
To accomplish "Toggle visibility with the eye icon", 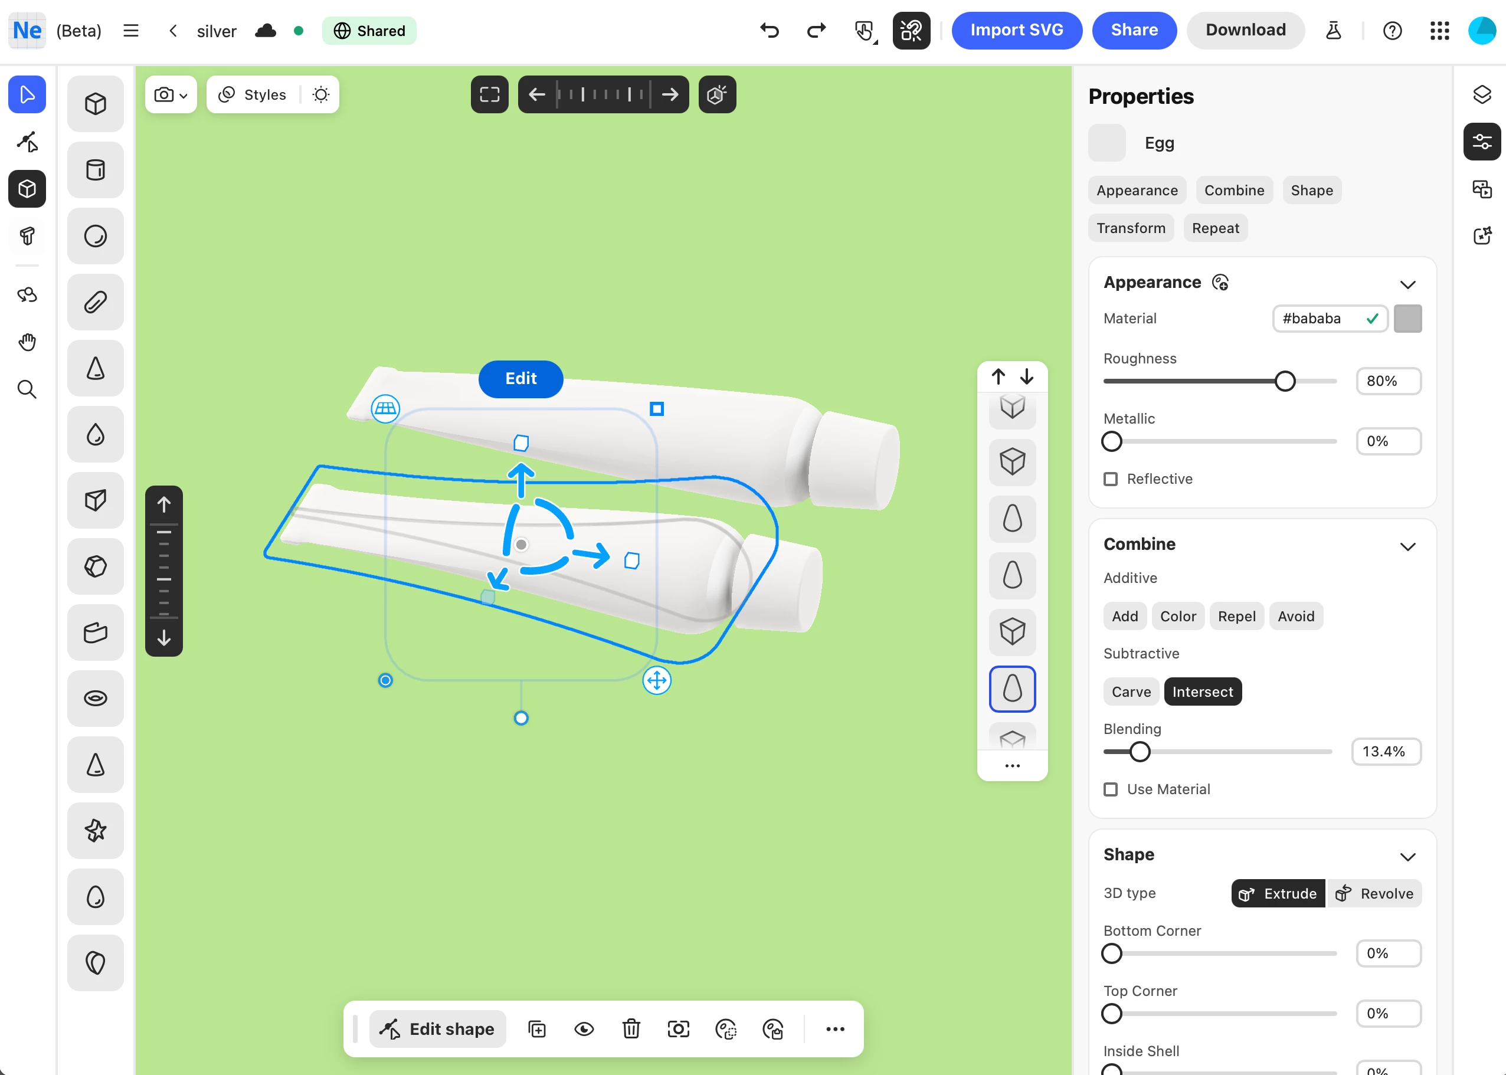I will point(584,1028).
